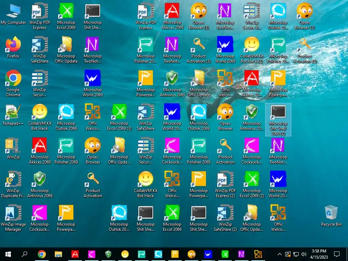Open the Offic Welco taskbar icon
The image size is (348, 261).
coord(258,254)
